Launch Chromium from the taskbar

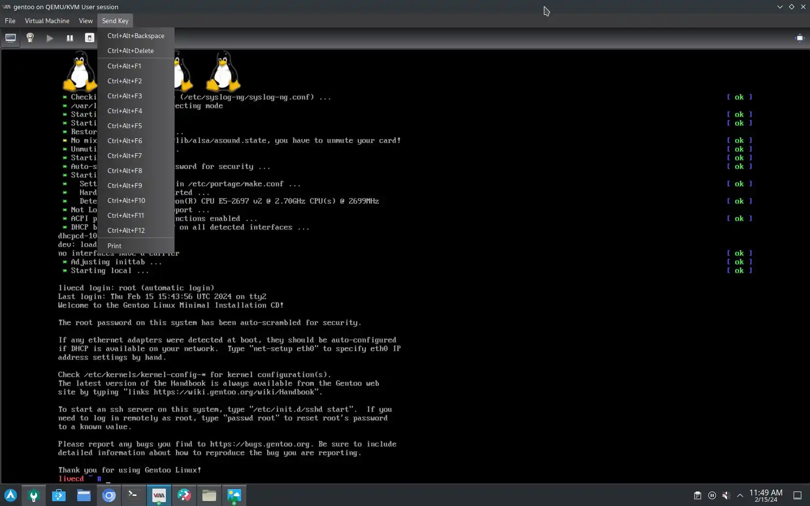(x=109, y=495)
